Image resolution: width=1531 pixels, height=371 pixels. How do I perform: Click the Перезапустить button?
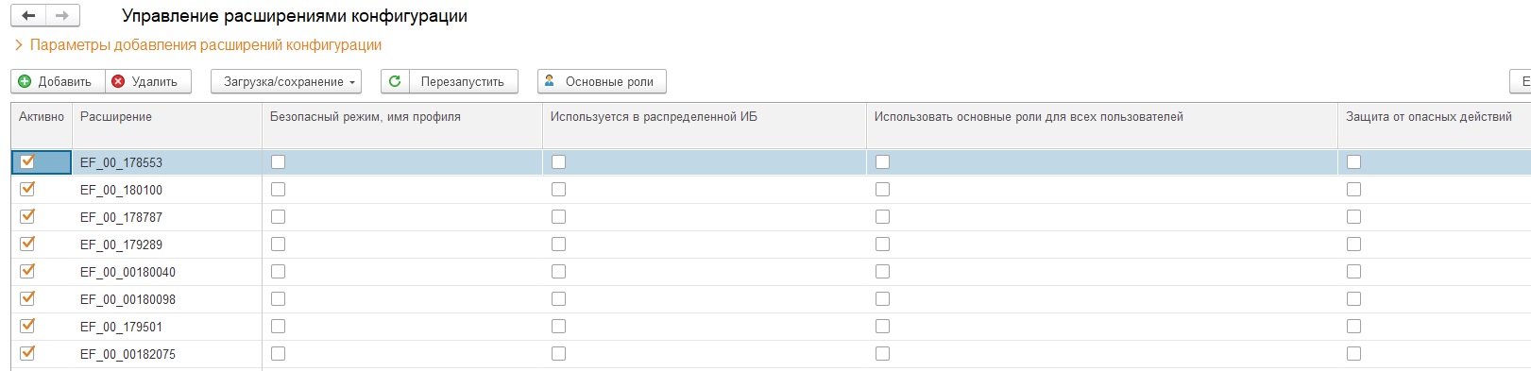coord(450,81)
